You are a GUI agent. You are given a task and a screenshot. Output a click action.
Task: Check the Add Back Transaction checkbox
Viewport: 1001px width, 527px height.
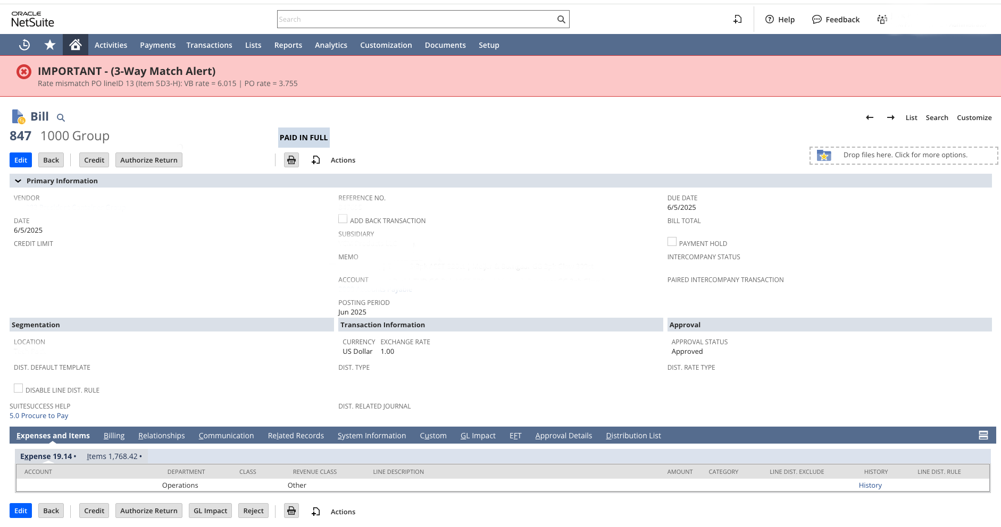[343, 219]
